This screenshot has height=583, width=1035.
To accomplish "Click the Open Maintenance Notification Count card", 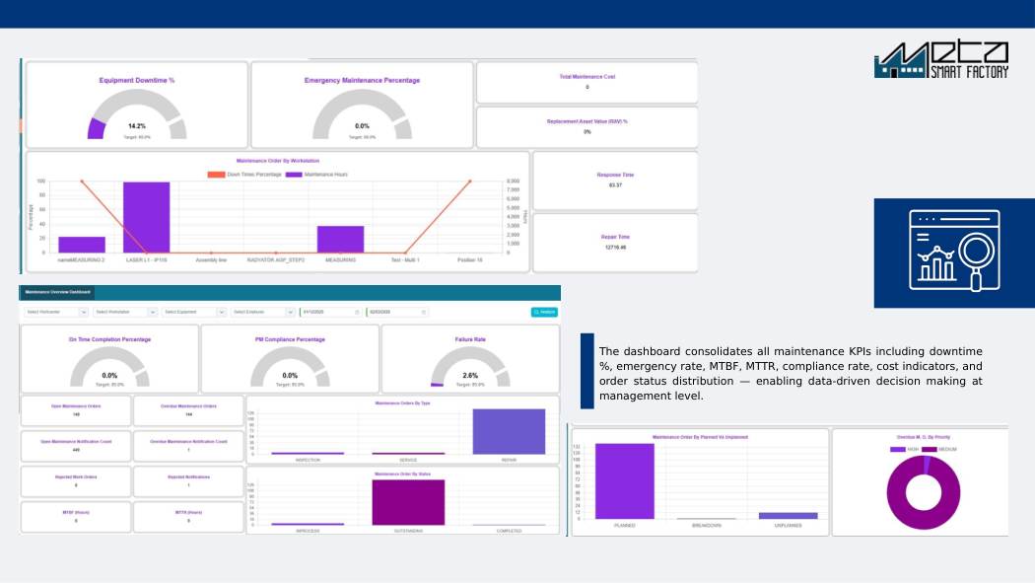I will coord(76,446).
